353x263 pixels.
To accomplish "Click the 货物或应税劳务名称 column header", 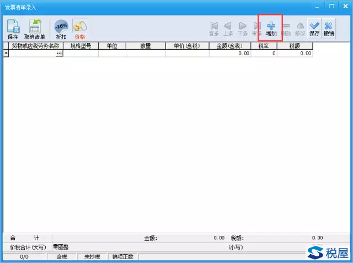I will (35, 46).
